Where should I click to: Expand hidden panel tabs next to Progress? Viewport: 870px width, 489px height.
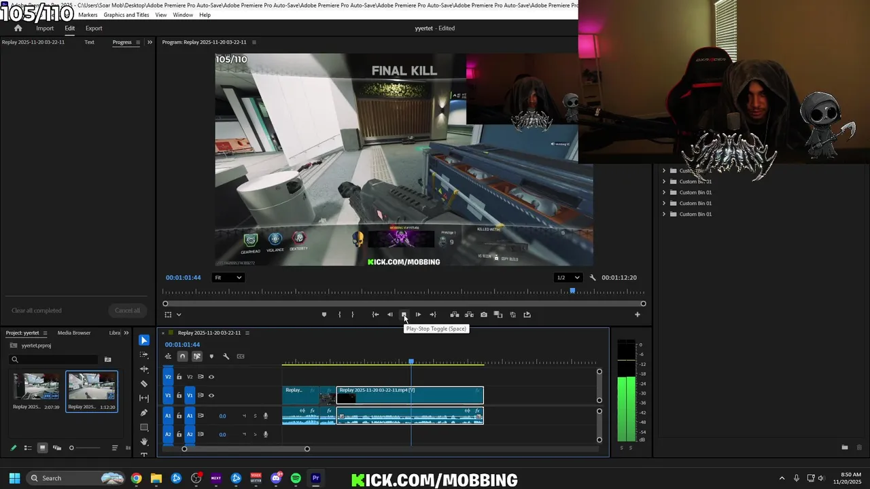(x=150, y=42)
